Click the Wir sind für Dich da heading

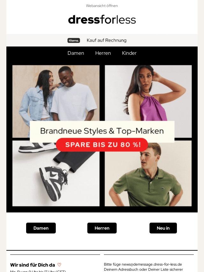point(33,265)
